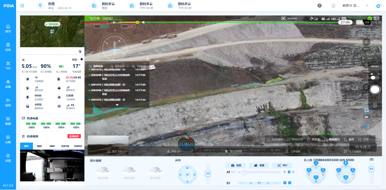Image resolution: width=386 pixels, height=190 pixels.
Task: Click the red 机场急停 emergency stop button
Action: [74, 136]
